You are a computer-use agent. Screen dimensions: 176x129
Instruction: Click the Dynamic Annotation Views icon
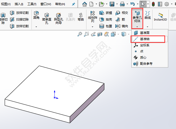[x=106, y=34]
